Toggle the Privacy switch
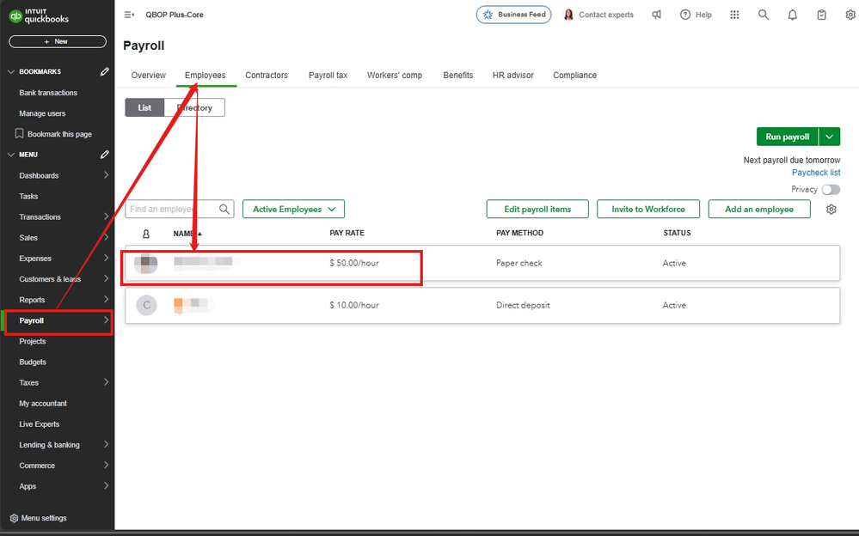Image resolution: width=859 pixels, height=536 pixels. 831,190
